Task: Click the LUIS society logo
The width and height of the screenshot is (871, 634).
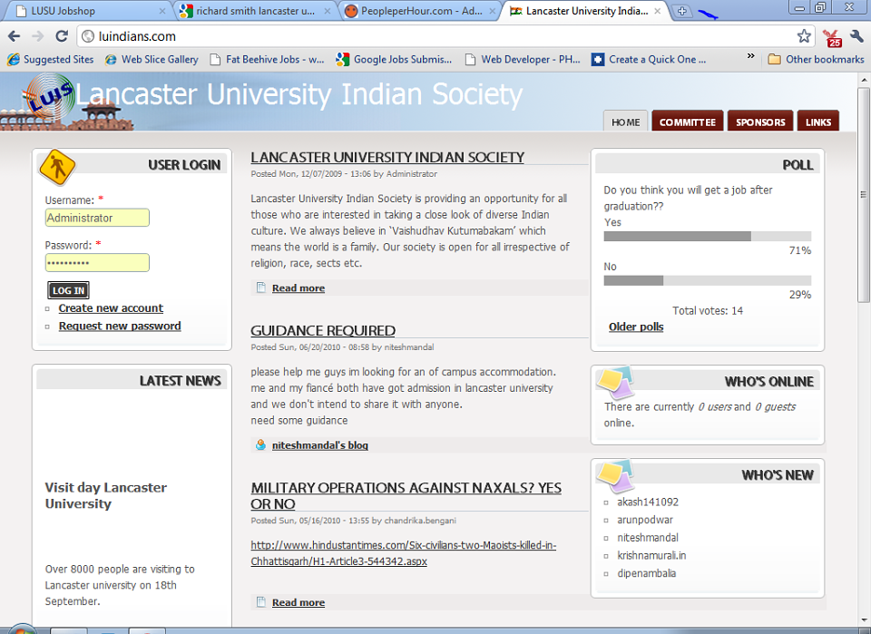Action: (50, 96)
